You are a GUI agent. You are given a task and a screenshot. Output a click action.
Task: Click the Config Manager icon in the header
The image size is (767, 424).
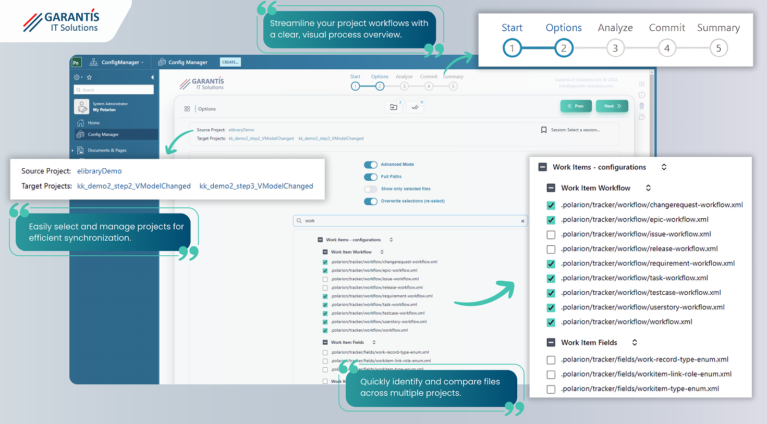click(x=163, y=62)
